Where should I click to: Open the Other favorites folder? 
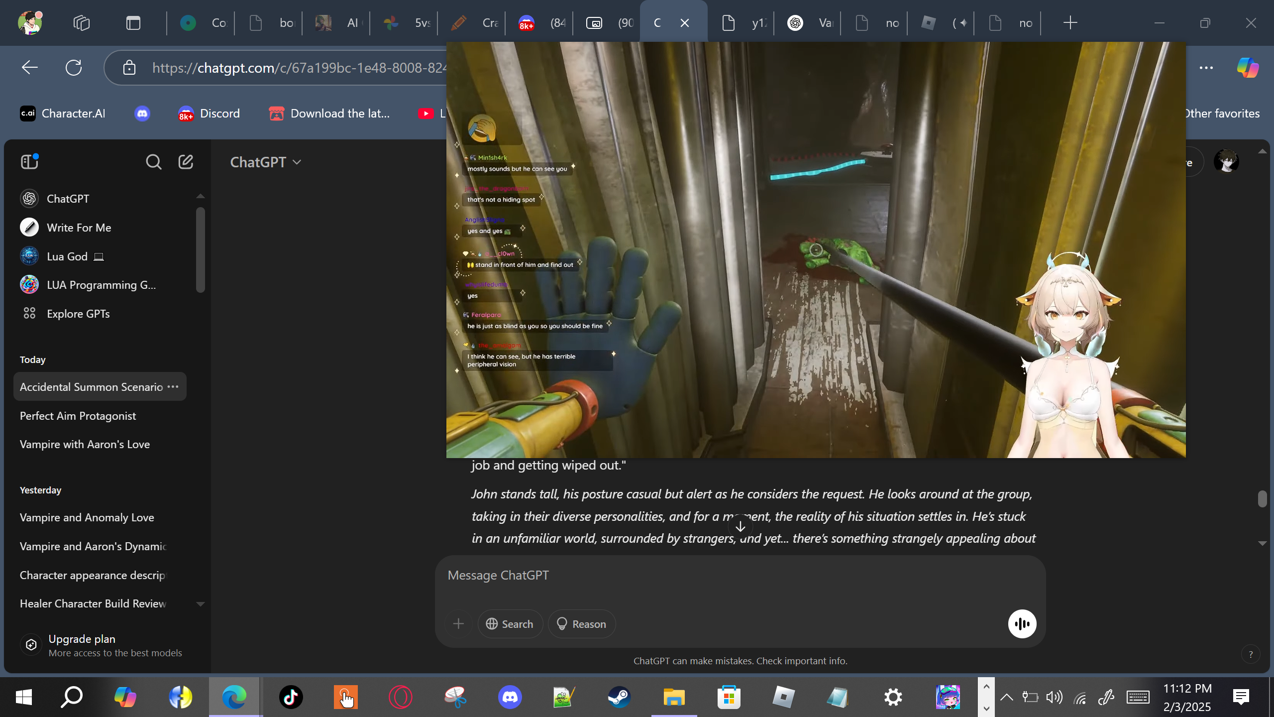(1222, 114)
